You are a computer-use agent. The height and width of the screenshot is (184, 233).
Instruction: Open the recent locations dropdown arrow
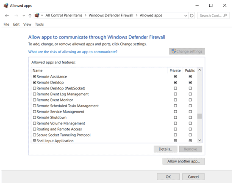pyautogui.click(x=24, y=16)
